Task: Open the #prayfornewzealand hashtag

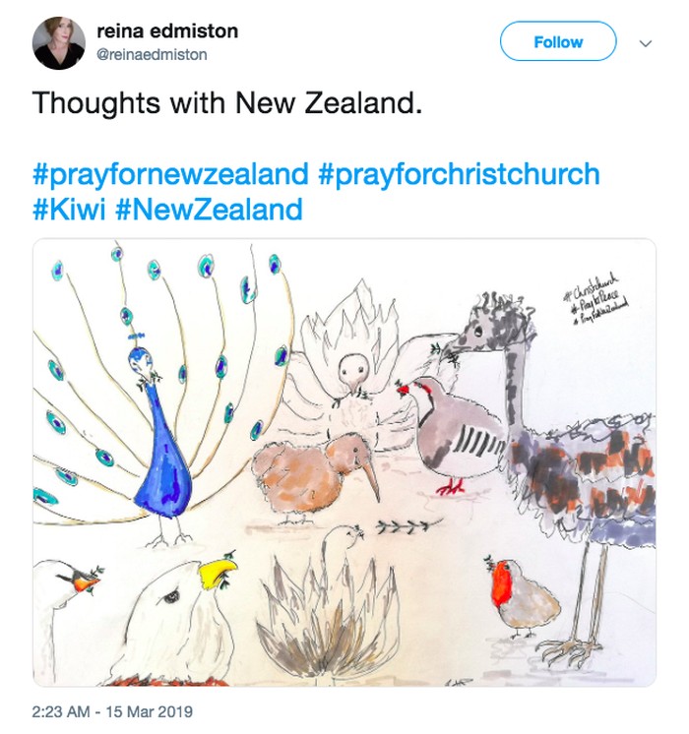Action: pyautogui.click(x=171, y=174)
